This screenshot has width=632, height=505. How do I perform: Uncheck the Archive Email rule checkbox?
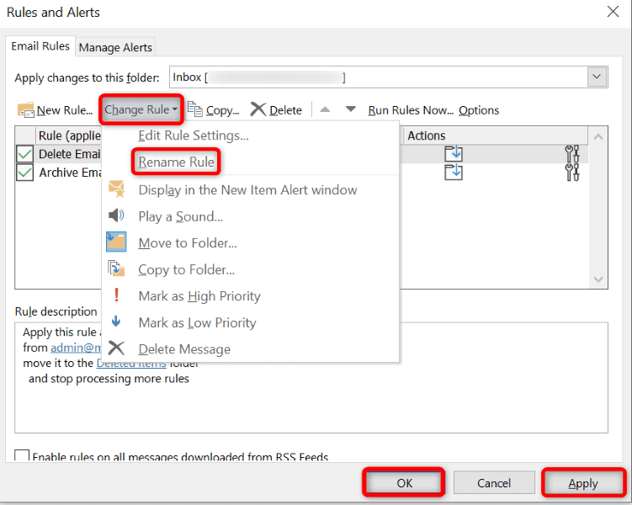[25, 173]
